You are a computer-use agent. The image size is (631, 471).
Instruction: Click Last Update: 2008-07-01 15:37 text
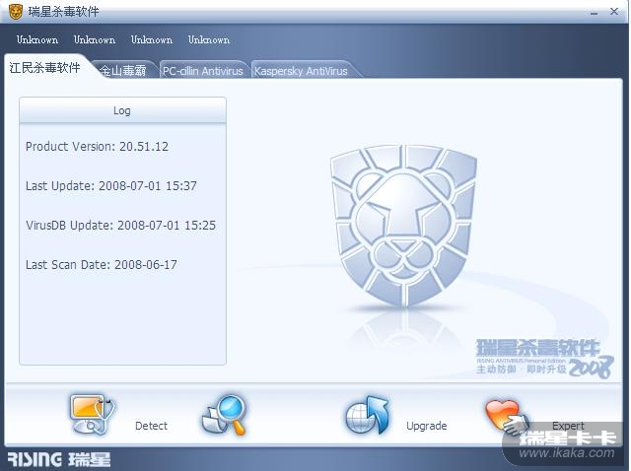(x=111, y=186)
